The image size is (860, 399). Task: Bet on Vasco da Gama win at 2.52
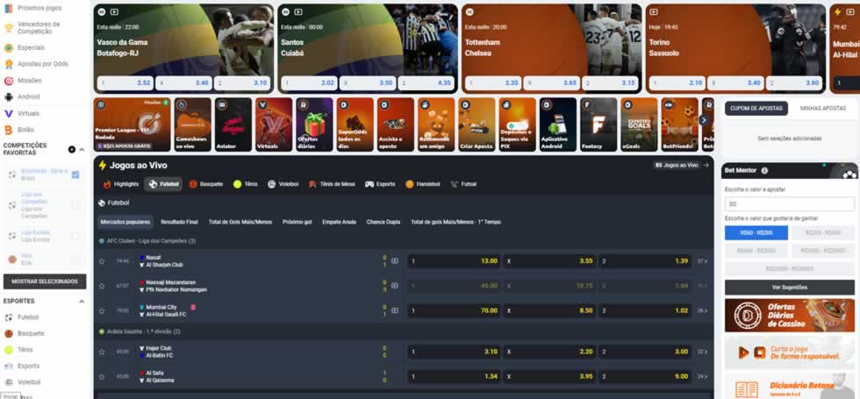click(125, 83)
